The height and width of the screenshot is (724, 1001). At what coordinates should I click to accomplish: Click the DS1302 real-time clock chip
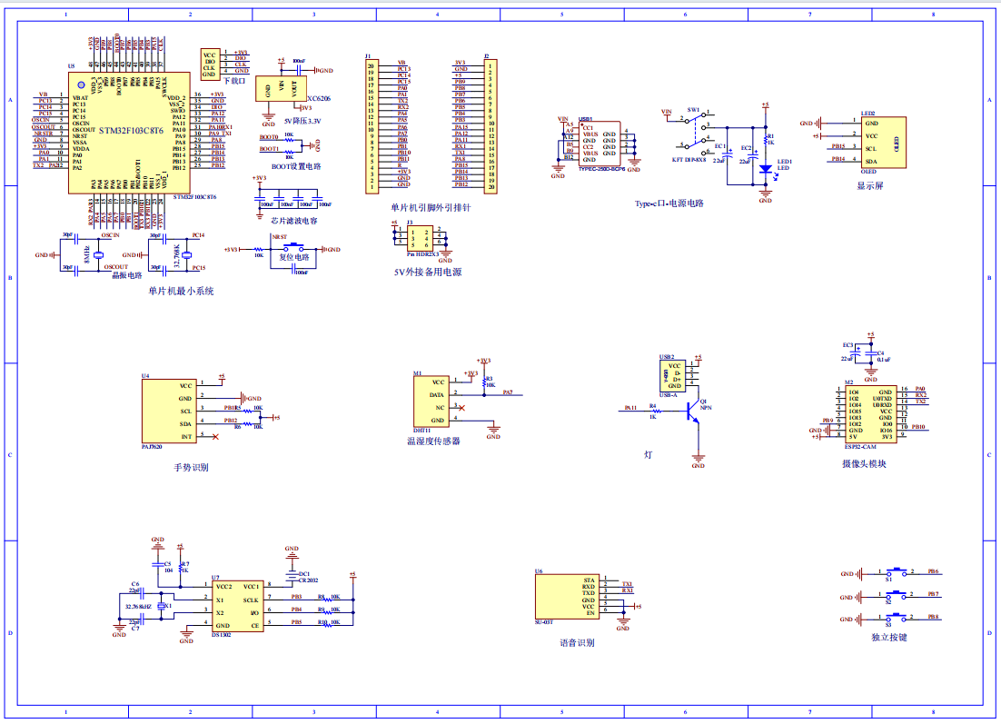[237, 606]
